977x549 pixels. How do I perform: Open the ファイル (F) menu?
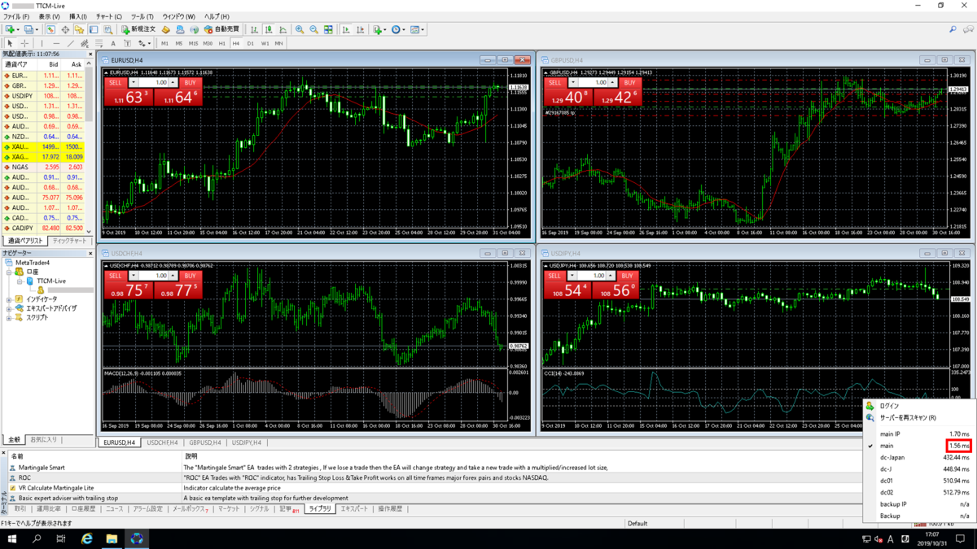click(x=16, y=16)
